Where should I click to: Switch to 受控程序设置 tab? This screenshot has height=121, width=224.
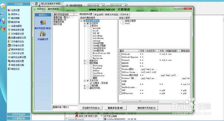pyautogui.click(x=86, y=14)
